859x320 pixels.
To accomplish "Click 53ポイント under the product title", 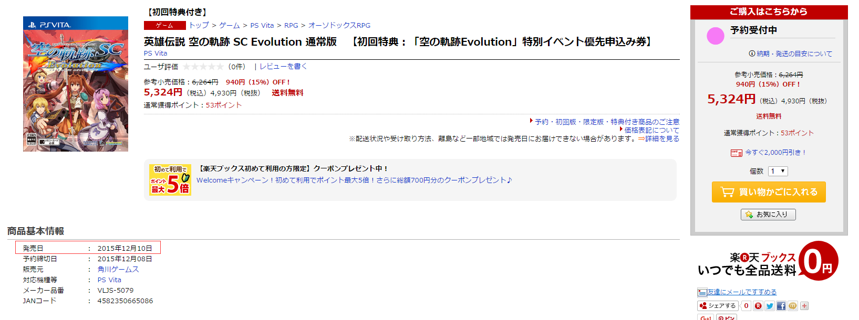I will [224, 105].
